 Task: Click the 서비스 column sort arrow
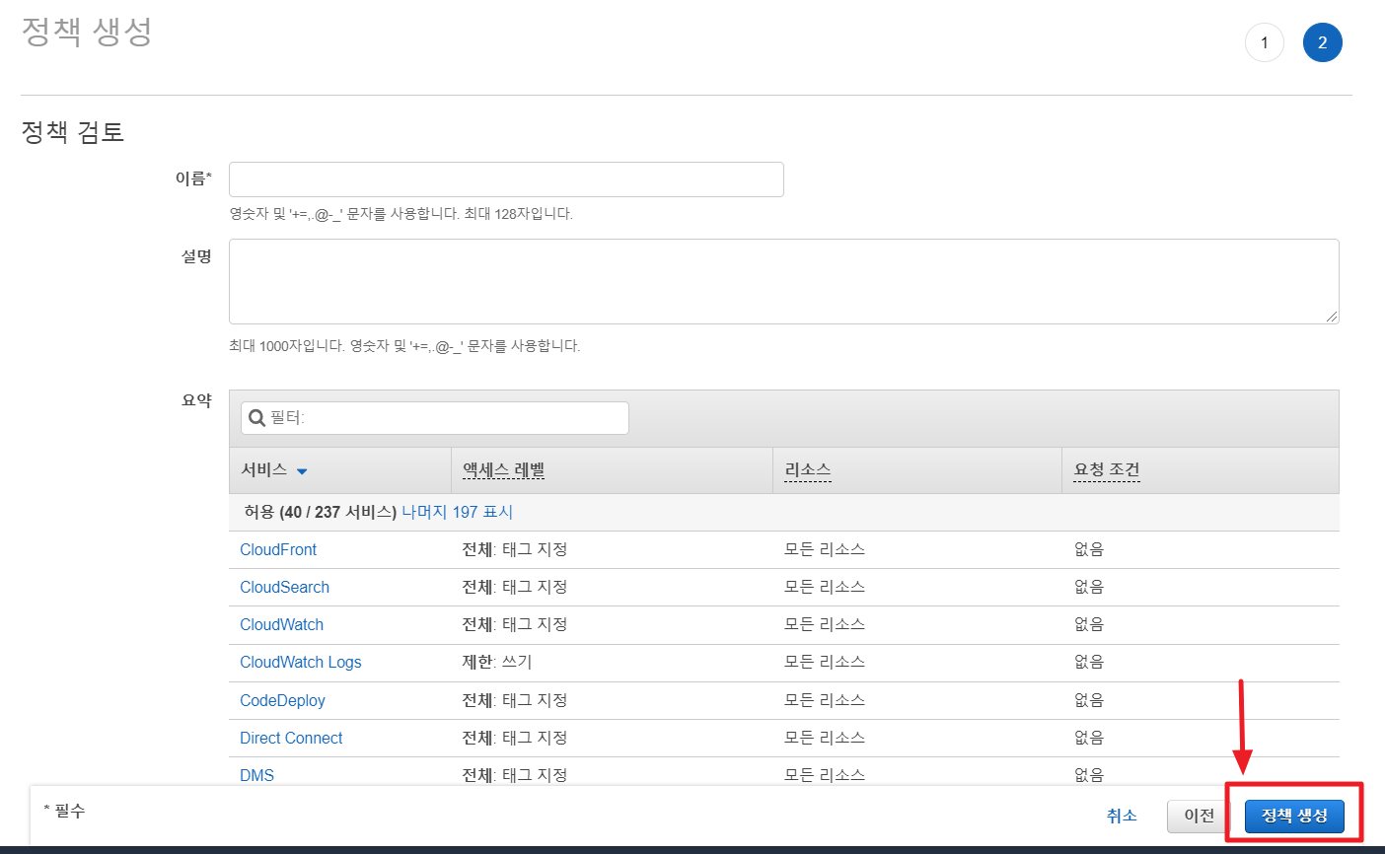coord(302,471)
